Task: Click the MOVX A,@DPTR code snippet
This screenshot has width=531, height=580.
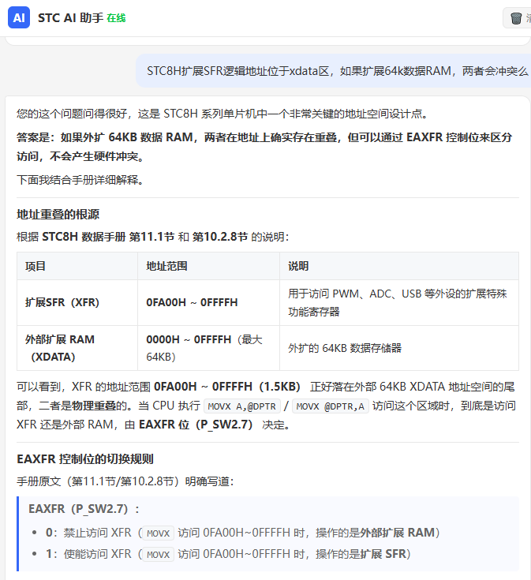Action: tap(242, 406)
